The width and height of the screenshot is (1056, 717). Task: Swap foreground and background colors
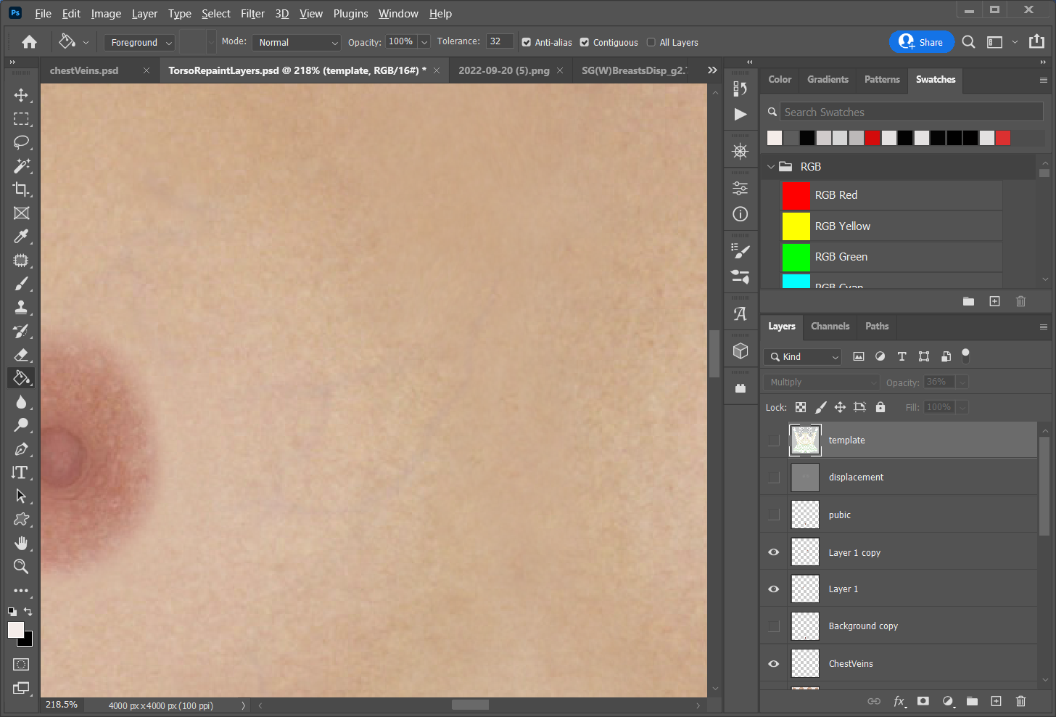tap(28, 612)
